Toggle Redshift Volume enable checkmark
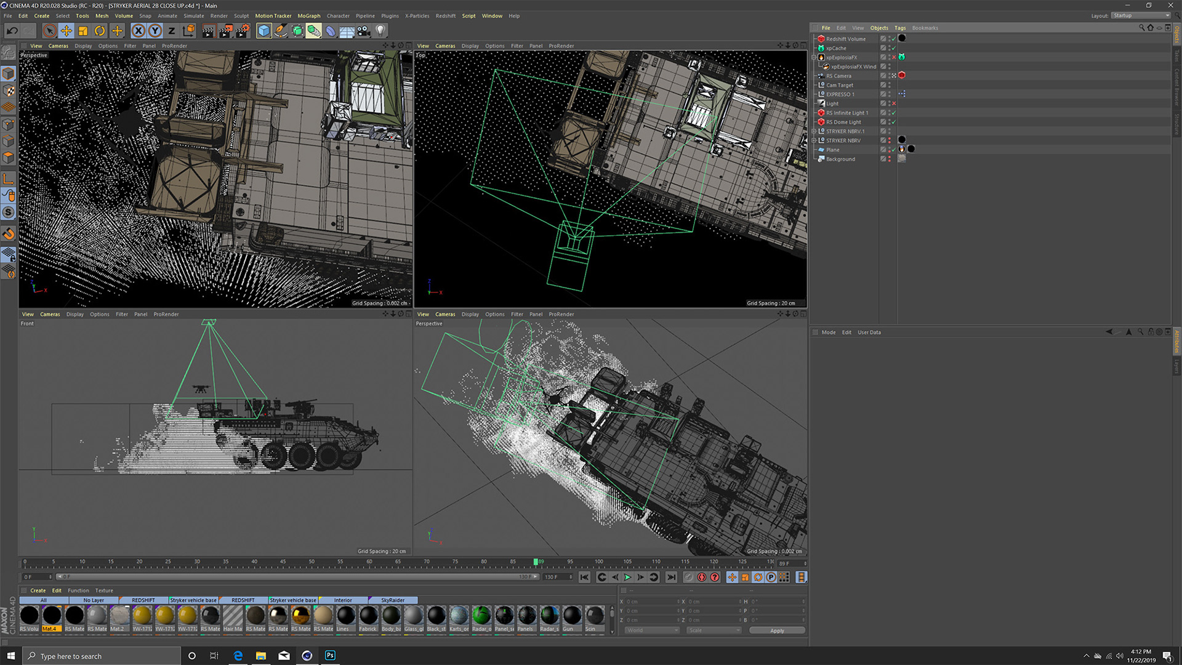 [894, 39]
